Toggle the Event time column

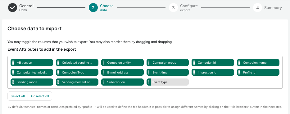click(168, 72)
